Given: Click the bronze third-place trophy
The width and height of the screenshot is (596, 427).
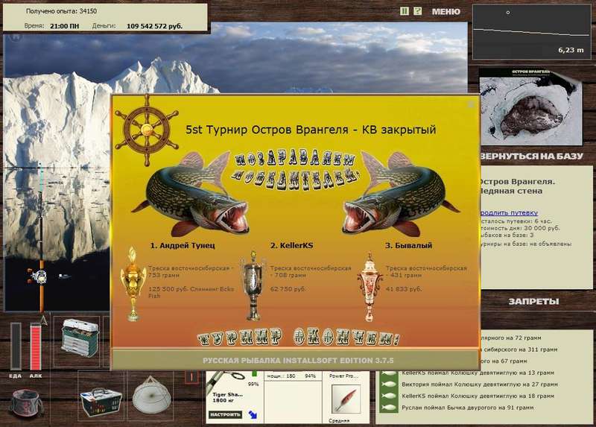Looking at the screenshot, I should [x=370, y=286].
